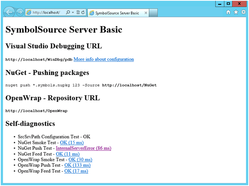
Task: Open NuGet Smoke Test OK (15 ms) link
Action: (x=72, y=142)
